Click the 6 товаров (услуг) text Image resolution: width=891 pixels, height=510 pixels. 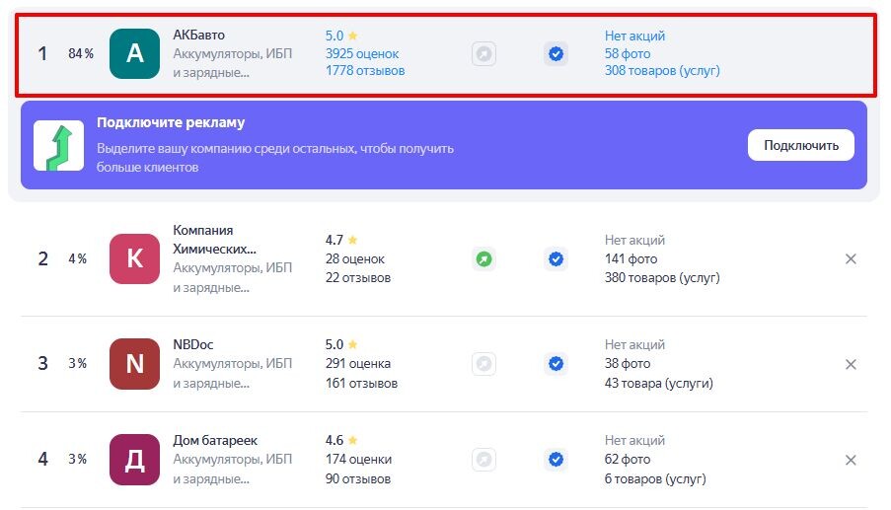click(655, 478)
